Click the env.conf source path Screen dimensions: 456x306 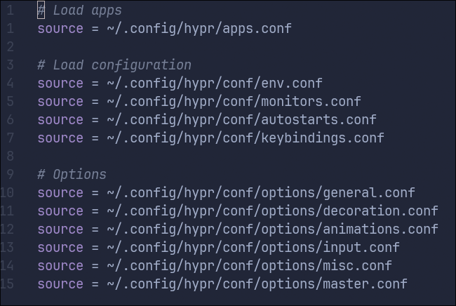click(214, 84)
